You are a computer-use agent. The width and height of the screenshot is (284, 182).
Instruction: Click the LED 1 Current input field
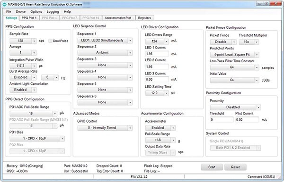click(x=157, y=54)
